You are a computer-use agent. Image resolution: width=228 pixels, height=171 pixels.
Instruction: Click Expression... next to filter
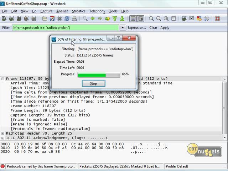pos(137,28)
